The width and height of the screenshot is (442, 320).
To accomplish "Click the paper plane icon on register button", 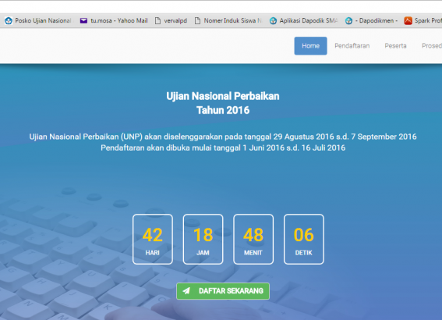I will point(186,290).
